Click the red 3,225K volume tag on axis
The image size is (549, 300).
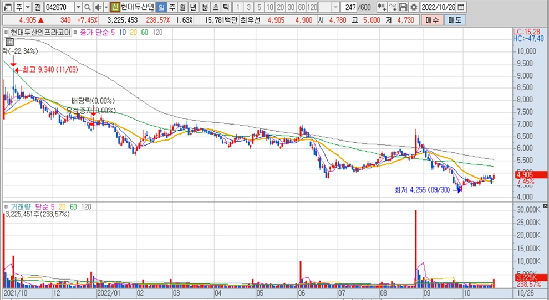click(x=531, y=278)
